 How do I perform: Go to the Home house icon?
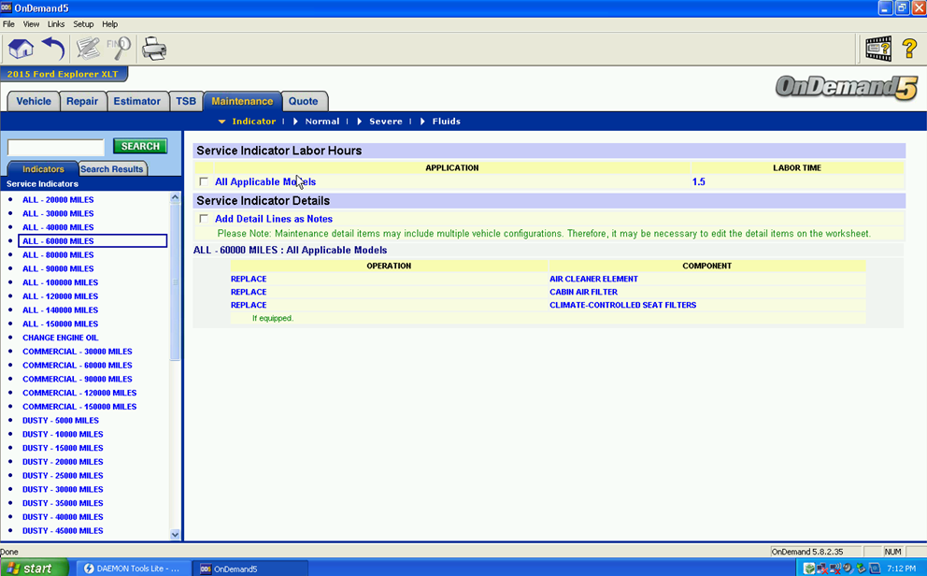21,49
